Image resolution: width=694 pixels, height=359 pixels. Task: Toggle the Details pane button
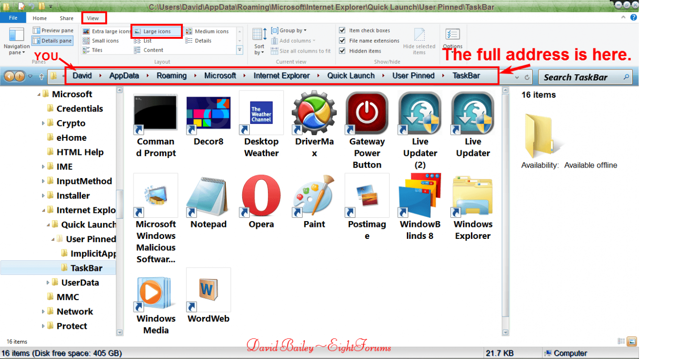53,41
